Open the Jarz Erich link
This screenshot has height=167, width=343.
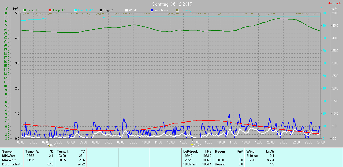click(x=334, y=3)
